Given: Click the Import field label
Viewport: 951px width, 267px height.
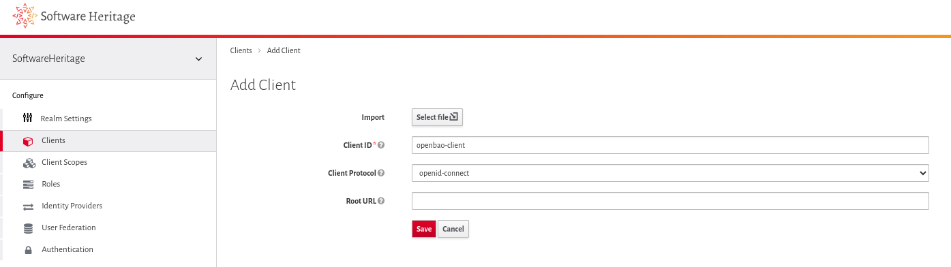Looking at the screenshot, I should coord(373,117).
